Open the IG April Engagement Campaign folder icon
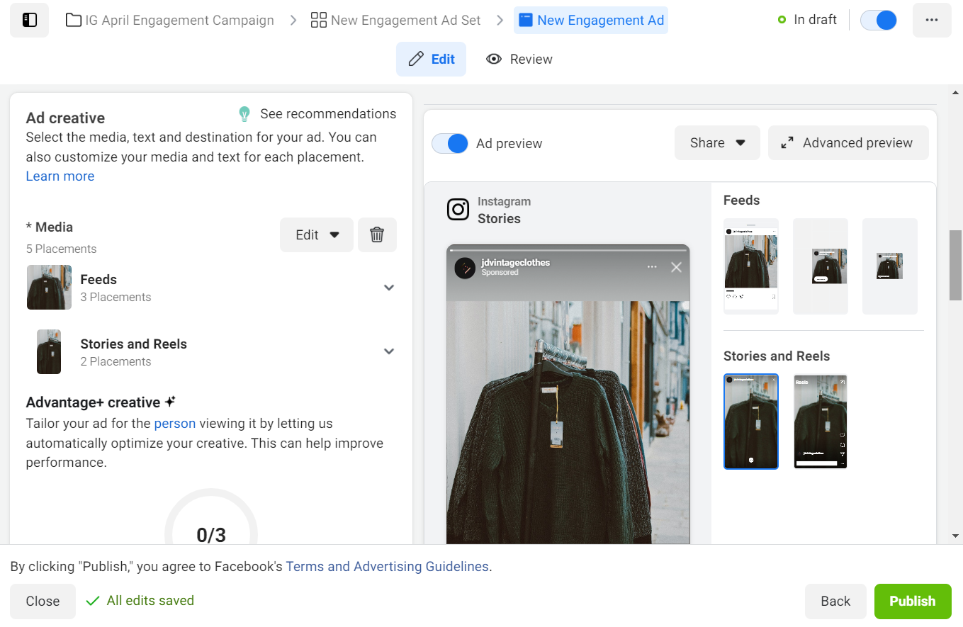The image size is (963, 627). 73,20
